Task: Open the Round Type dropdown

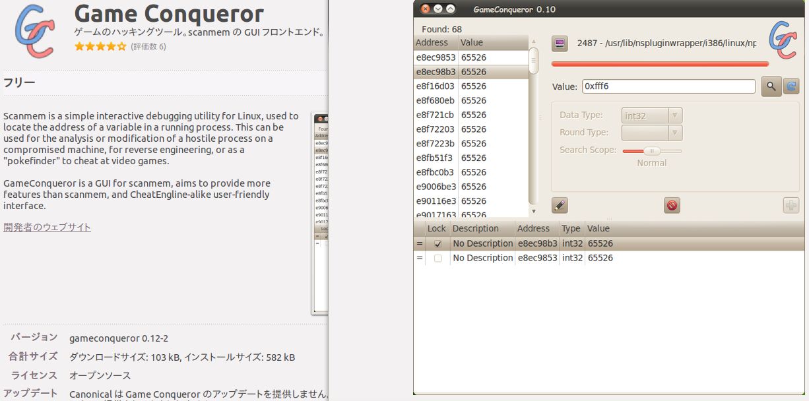Action: pos(652,133)
